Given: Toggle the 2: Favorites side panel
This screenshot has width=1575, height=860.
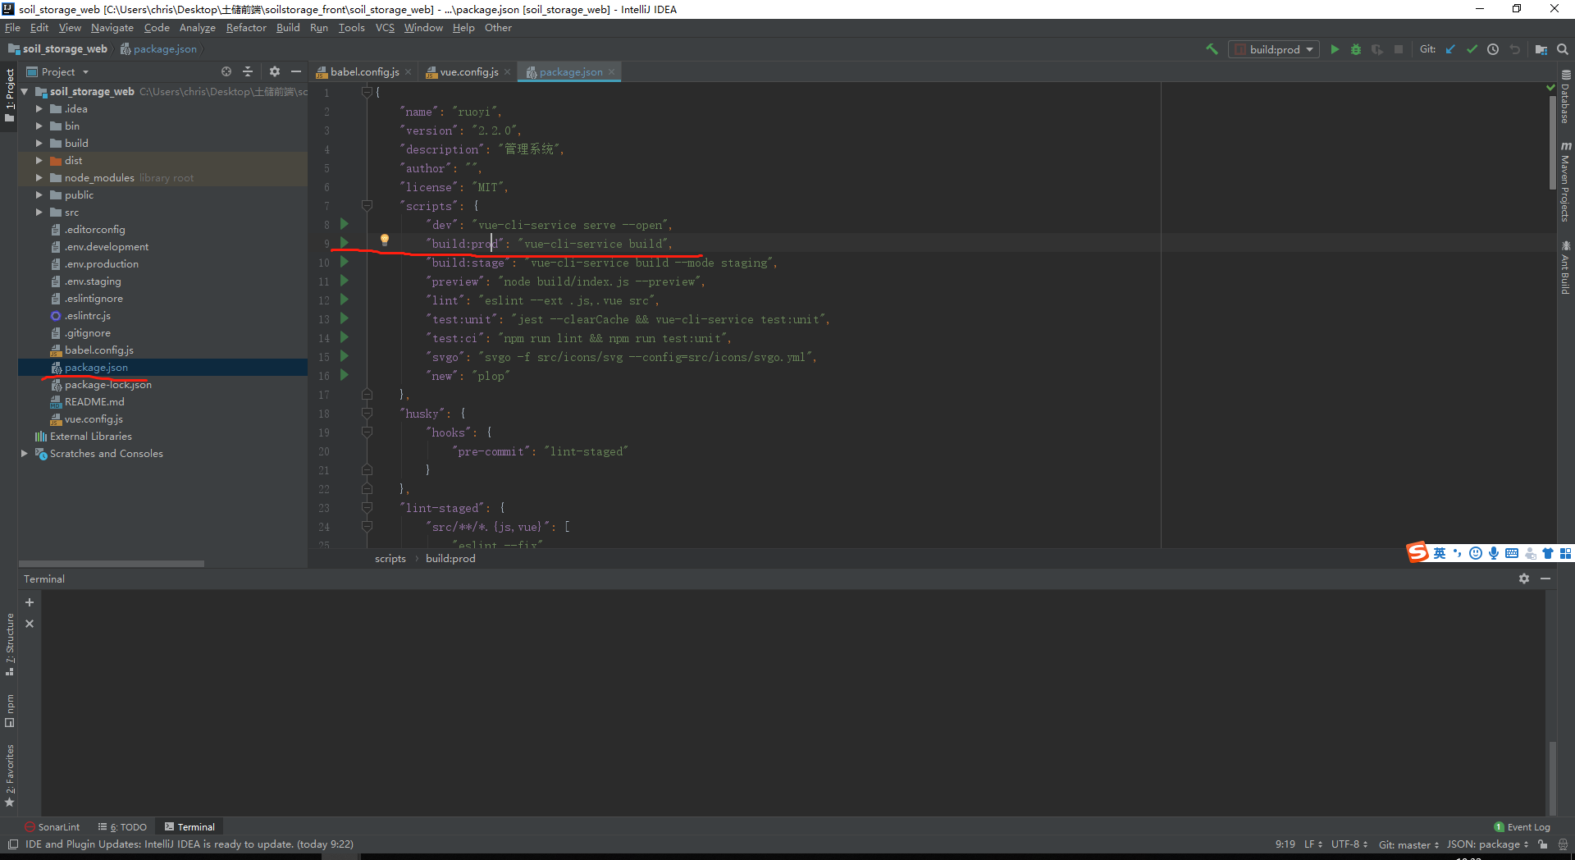Looking at the screenshot, I should [10, 775].
